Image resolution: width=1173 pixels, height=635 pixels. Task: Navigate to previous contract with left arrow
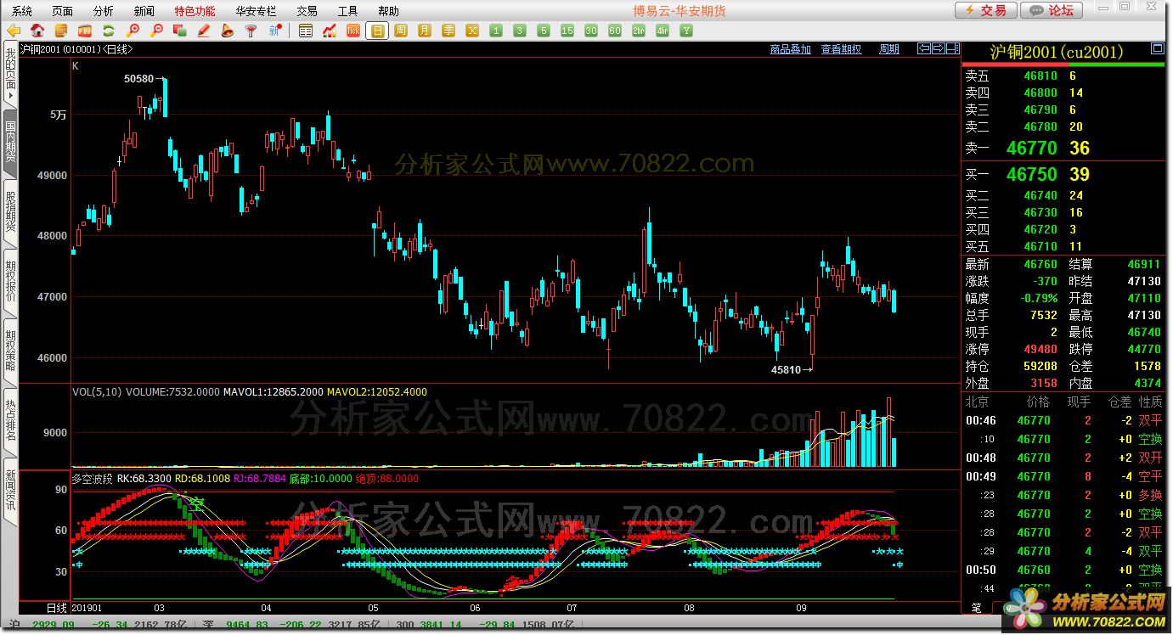(924, 48)
